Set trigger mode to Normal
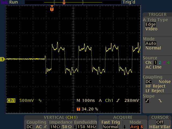 click(153, 48)
